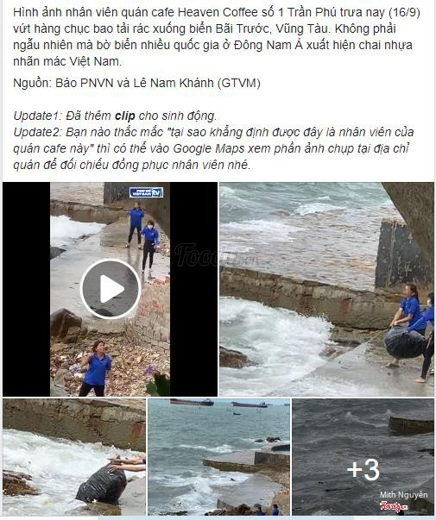
Task: Click the Vietnam TV logo on the video
Action: 147,192
